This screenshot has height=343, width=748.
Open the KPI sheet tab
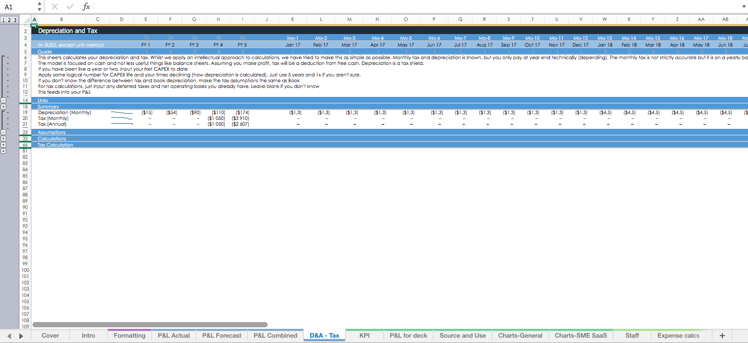point(365,336)
